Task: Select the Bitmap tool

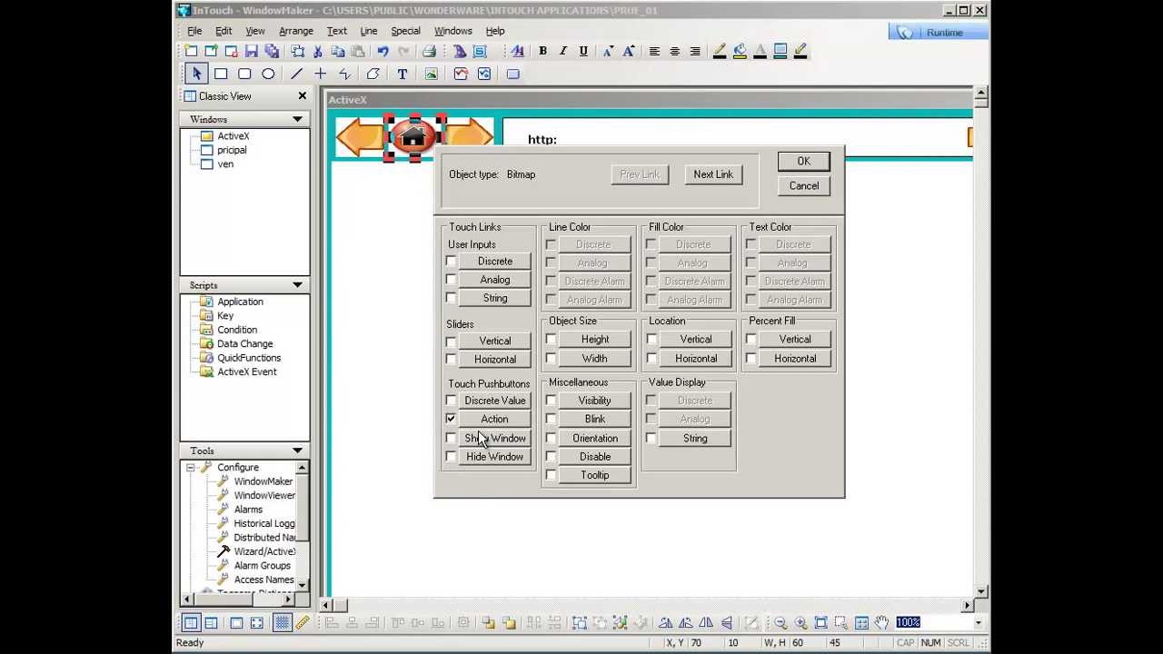Action: pyautogui.click(x=431, y=74)
